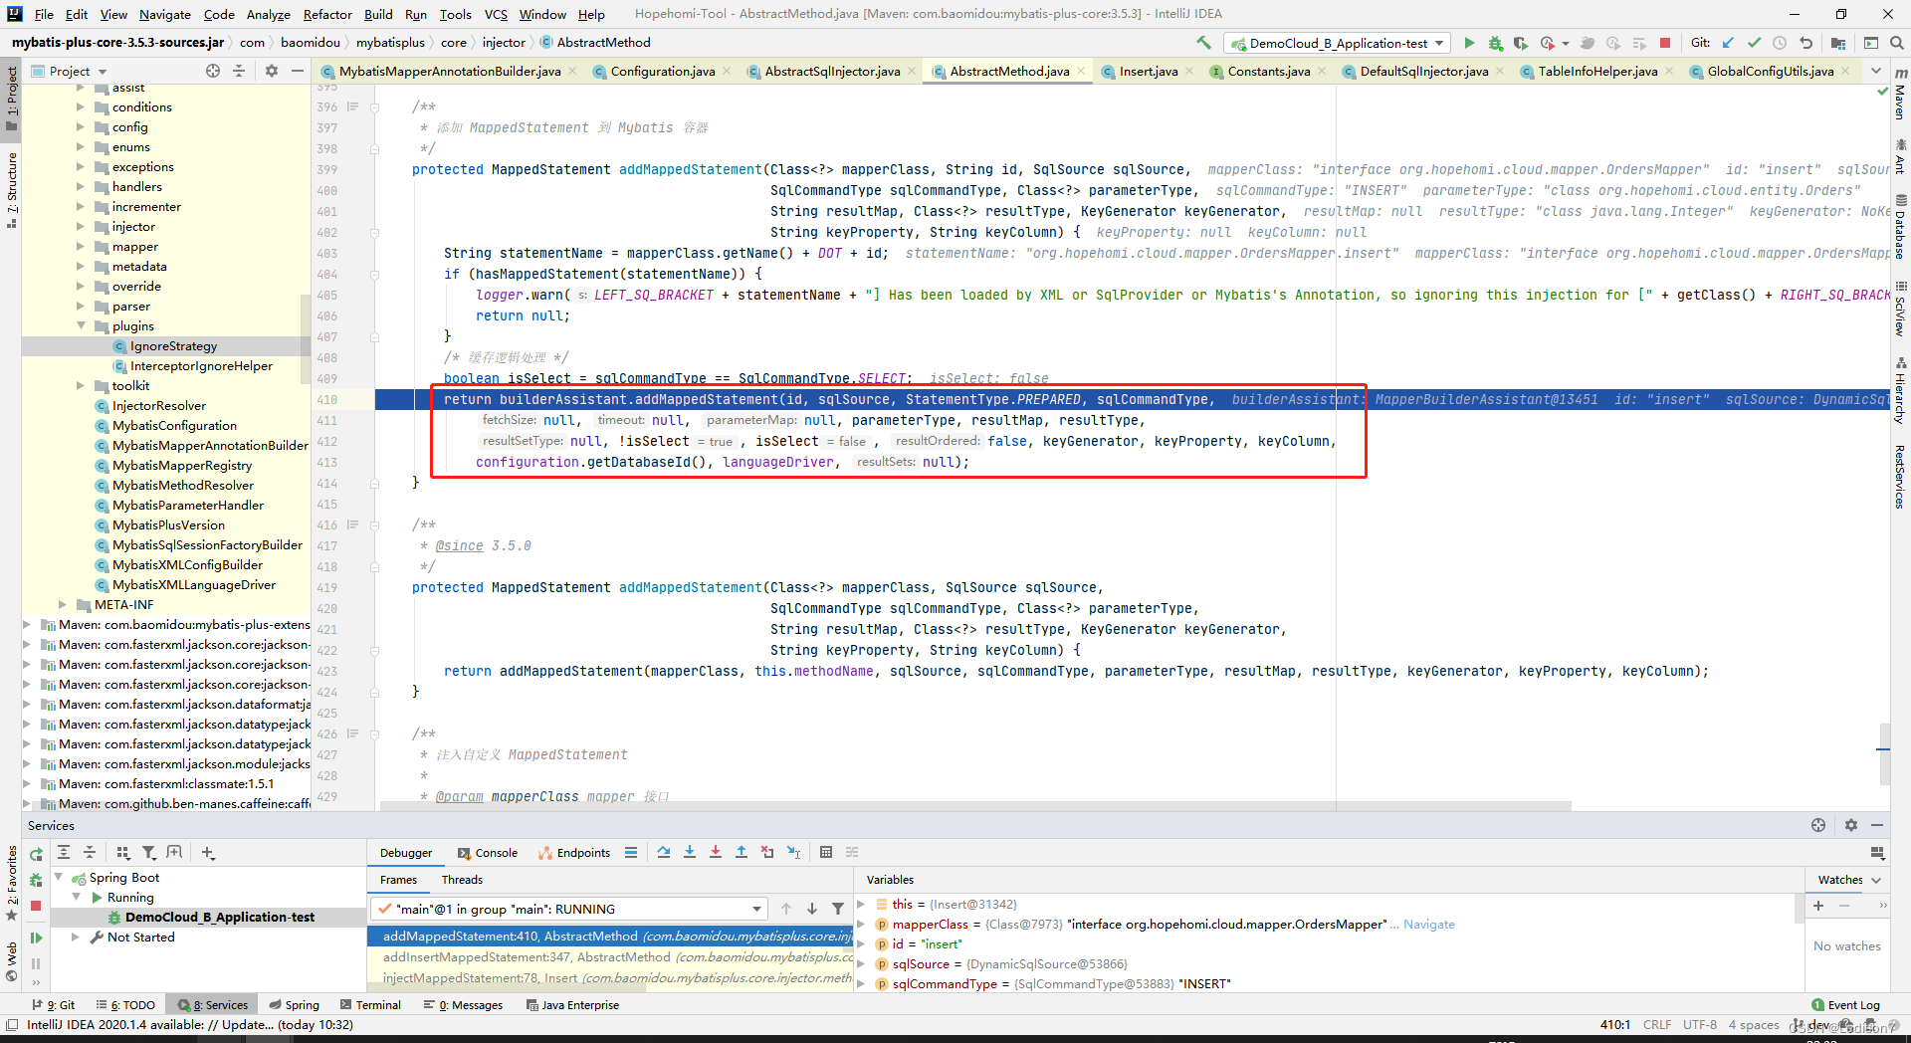This screenshot has height=1043, width=1911.
Task: Resume program in Services left strip
Action: click(36, 938)
